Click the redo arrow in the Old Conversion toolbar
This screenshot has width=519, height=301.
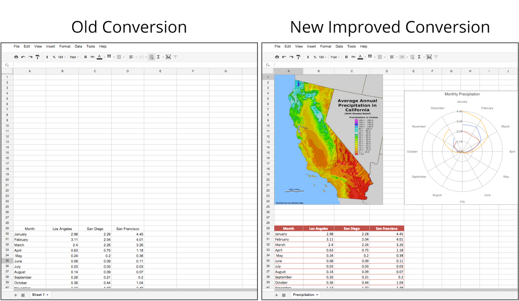[x=30, y=57]
